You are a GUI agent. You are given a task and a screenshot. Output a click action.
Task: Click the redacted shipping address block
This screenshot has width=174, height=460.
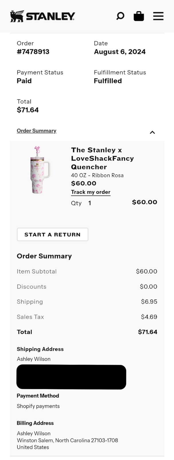[x=71, y=377]
